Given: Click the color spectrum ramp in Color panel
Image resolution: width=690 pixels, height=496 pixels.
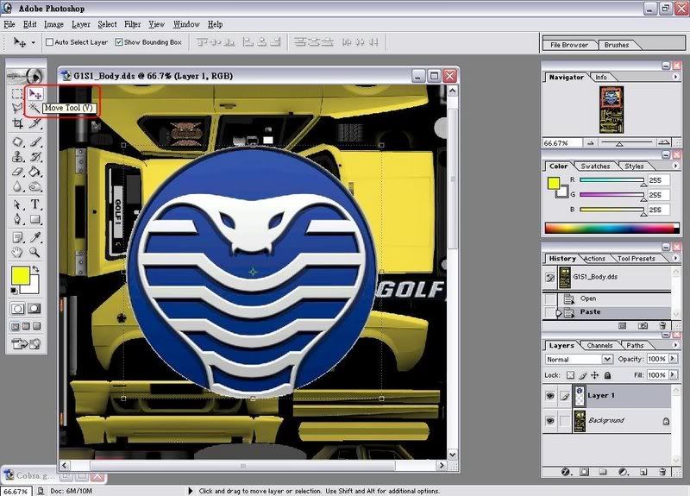Looking at the screenshot, I should coord(612,228).
